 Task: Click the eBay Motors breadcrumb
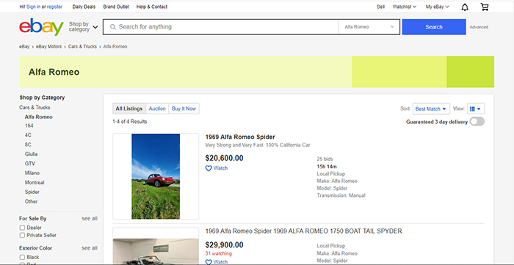pos(49,47)
